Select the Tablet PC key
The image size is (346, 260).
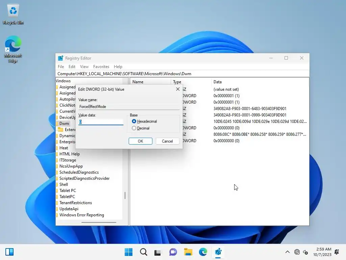[68, 191]
